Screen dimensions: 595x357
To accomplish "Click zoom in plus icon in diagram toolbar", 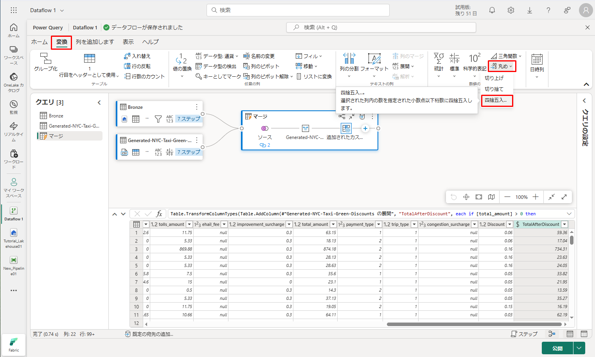I will (536, 197).
